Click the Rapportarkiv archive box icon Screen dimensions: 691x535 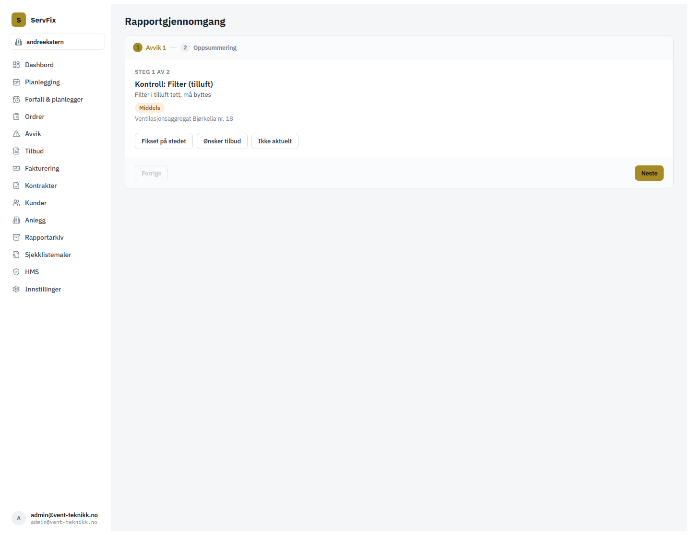pos(16,237)
